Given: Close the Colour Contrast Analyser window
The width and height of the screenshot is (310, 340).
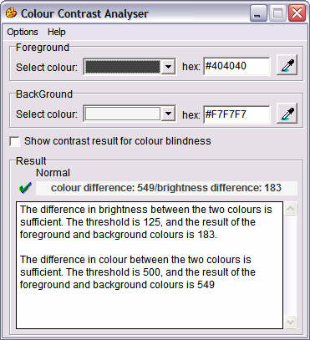Looking at the screenshot, I should click(297, 13).
